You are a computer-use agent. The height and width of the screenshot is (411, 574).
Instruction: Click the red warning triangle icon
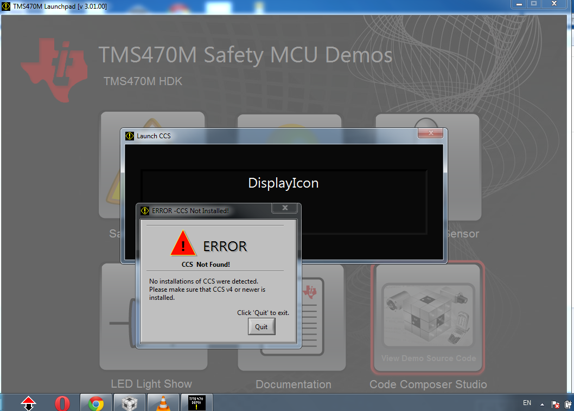point(183,243)
